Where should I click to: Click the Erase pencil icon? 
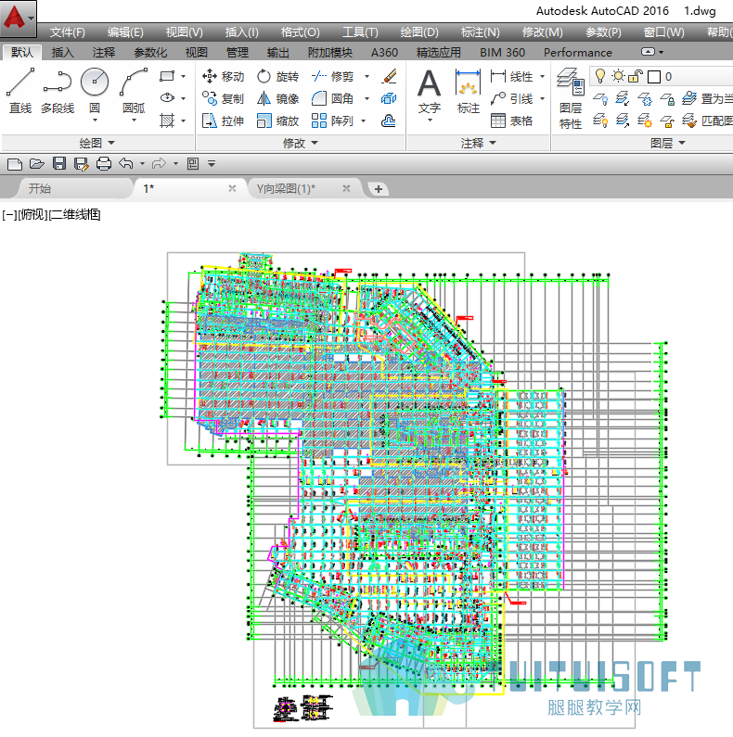pyautogui.click(x=389, y=76)
